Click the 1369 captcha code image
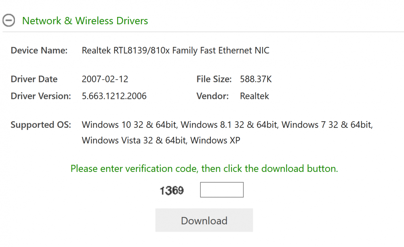 coord(172,190)
